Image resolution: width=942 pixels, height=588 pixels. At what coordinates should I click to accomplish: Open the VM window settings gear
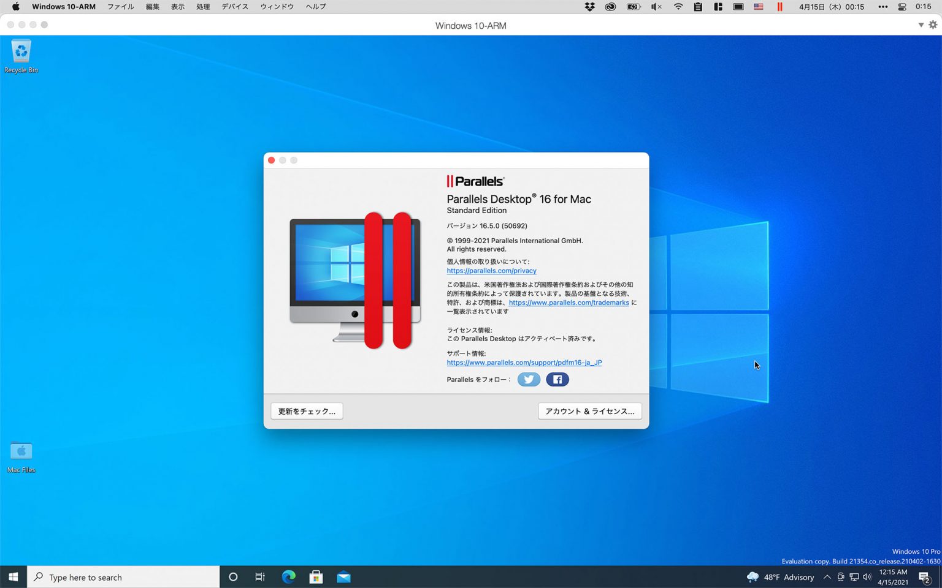[x=933, y=25]
